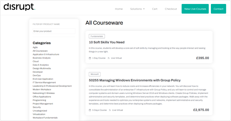Select the Security category
The image size is (231, 121).
pos(37,107)
